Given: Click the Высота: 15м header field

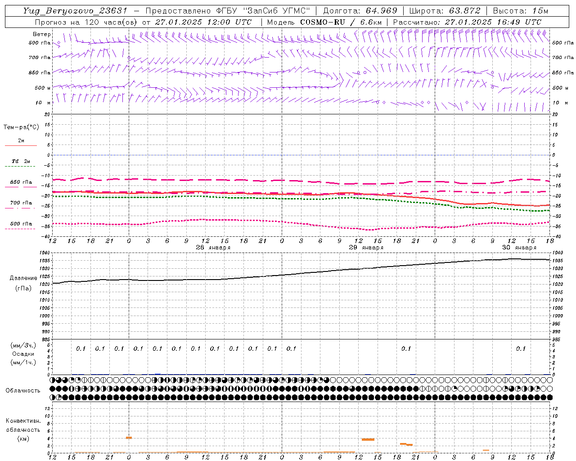Looking at the screenshot, I should pyautogui.click(x=521, y=10).
